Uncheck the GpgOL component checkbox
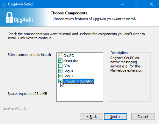This screenshot has height=124, width=159. 60,71
